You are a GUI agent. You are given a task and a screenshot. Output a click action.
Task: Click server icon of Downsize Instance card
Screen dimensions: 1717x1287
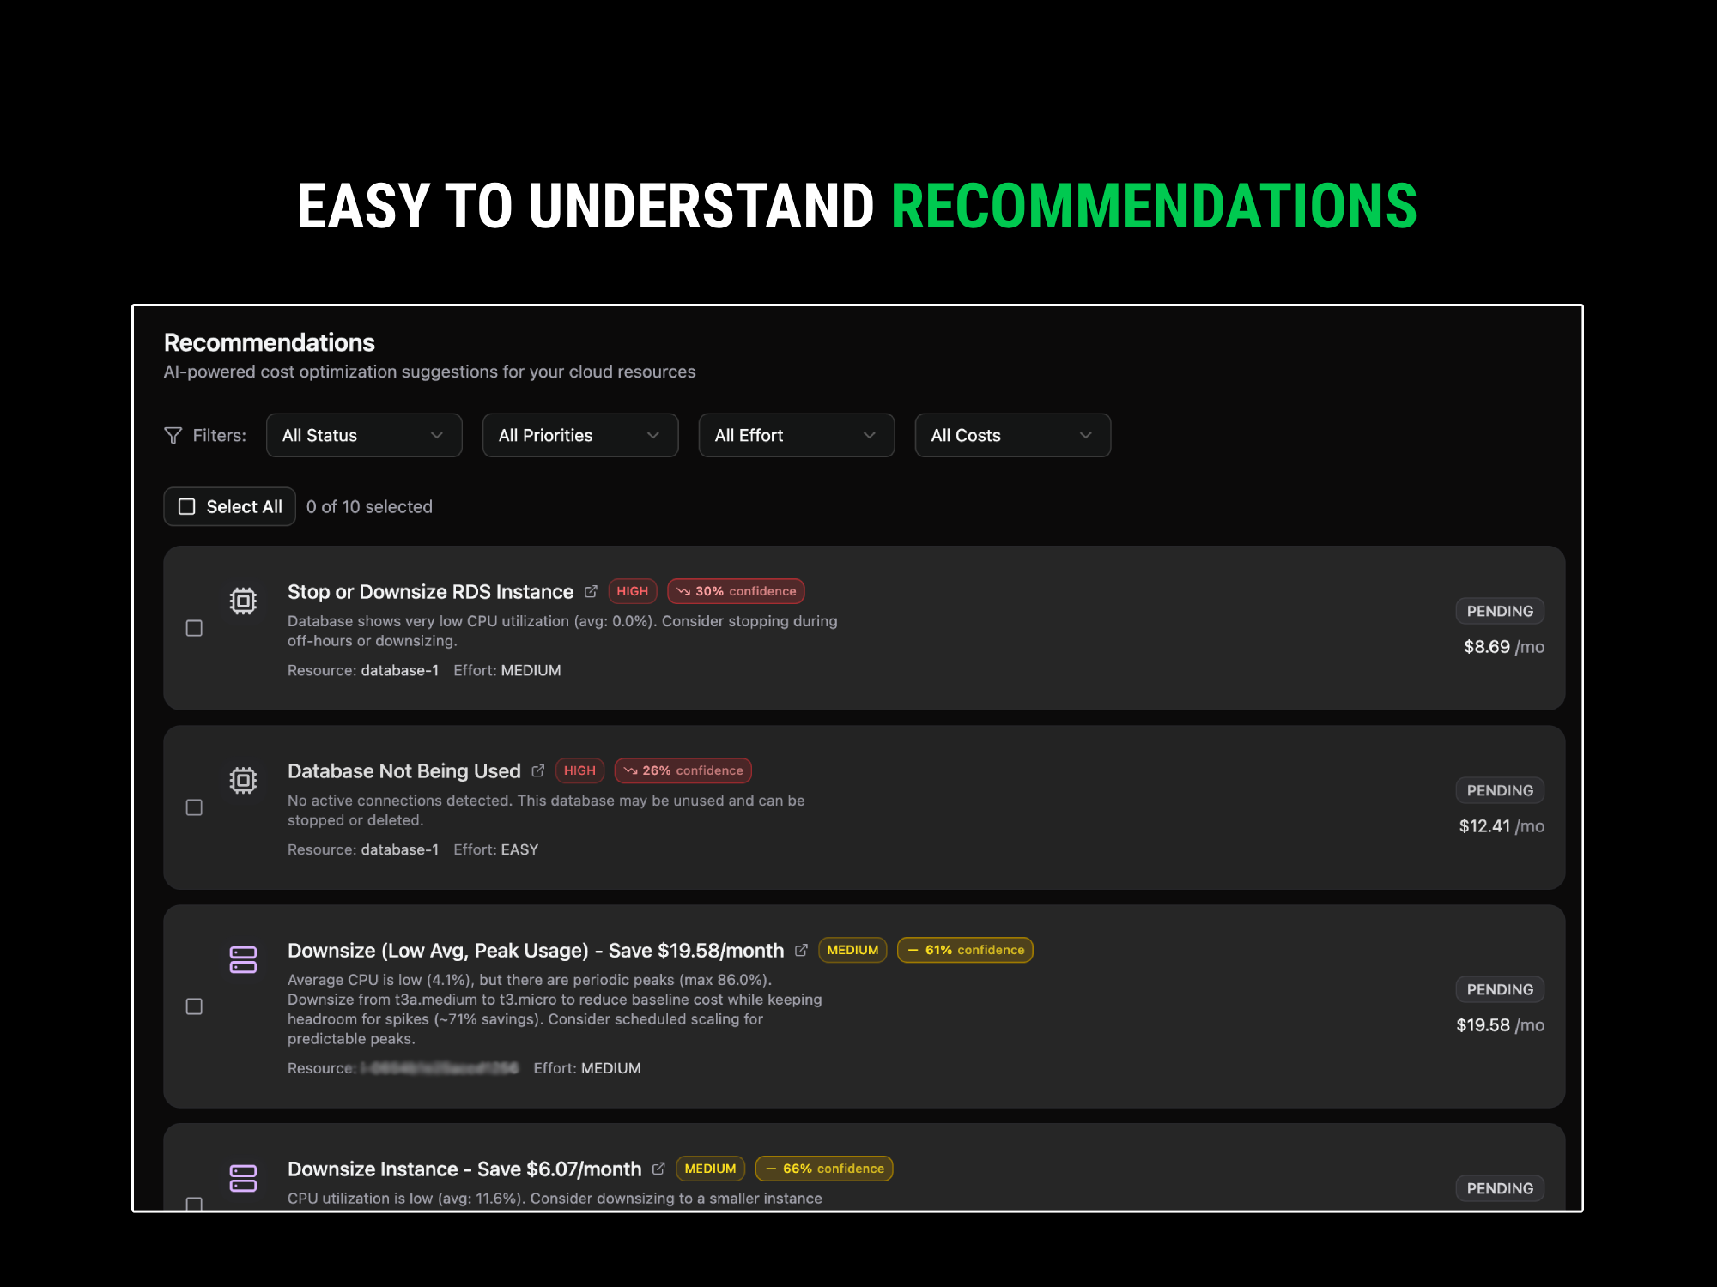(243, 1178)
